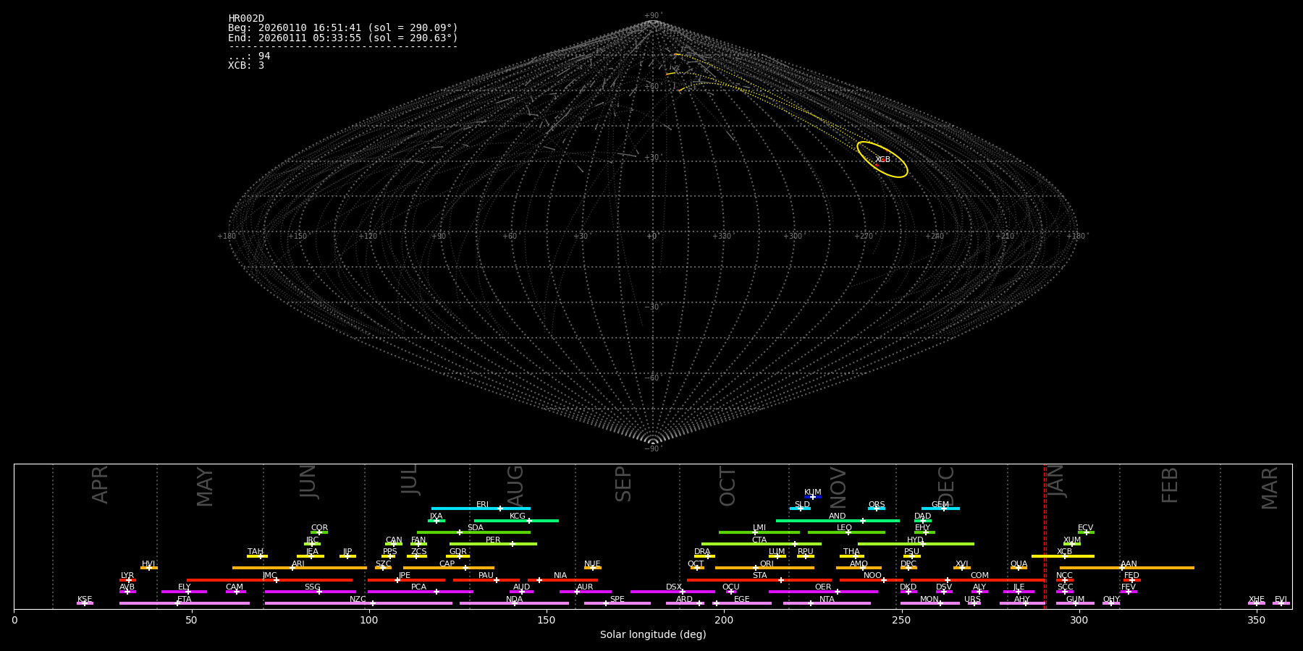This screenshot has width=1303, height=651.
Task: Click the XCB label in the timeline
Action: pyautogui.click(x=1065, y=552)
